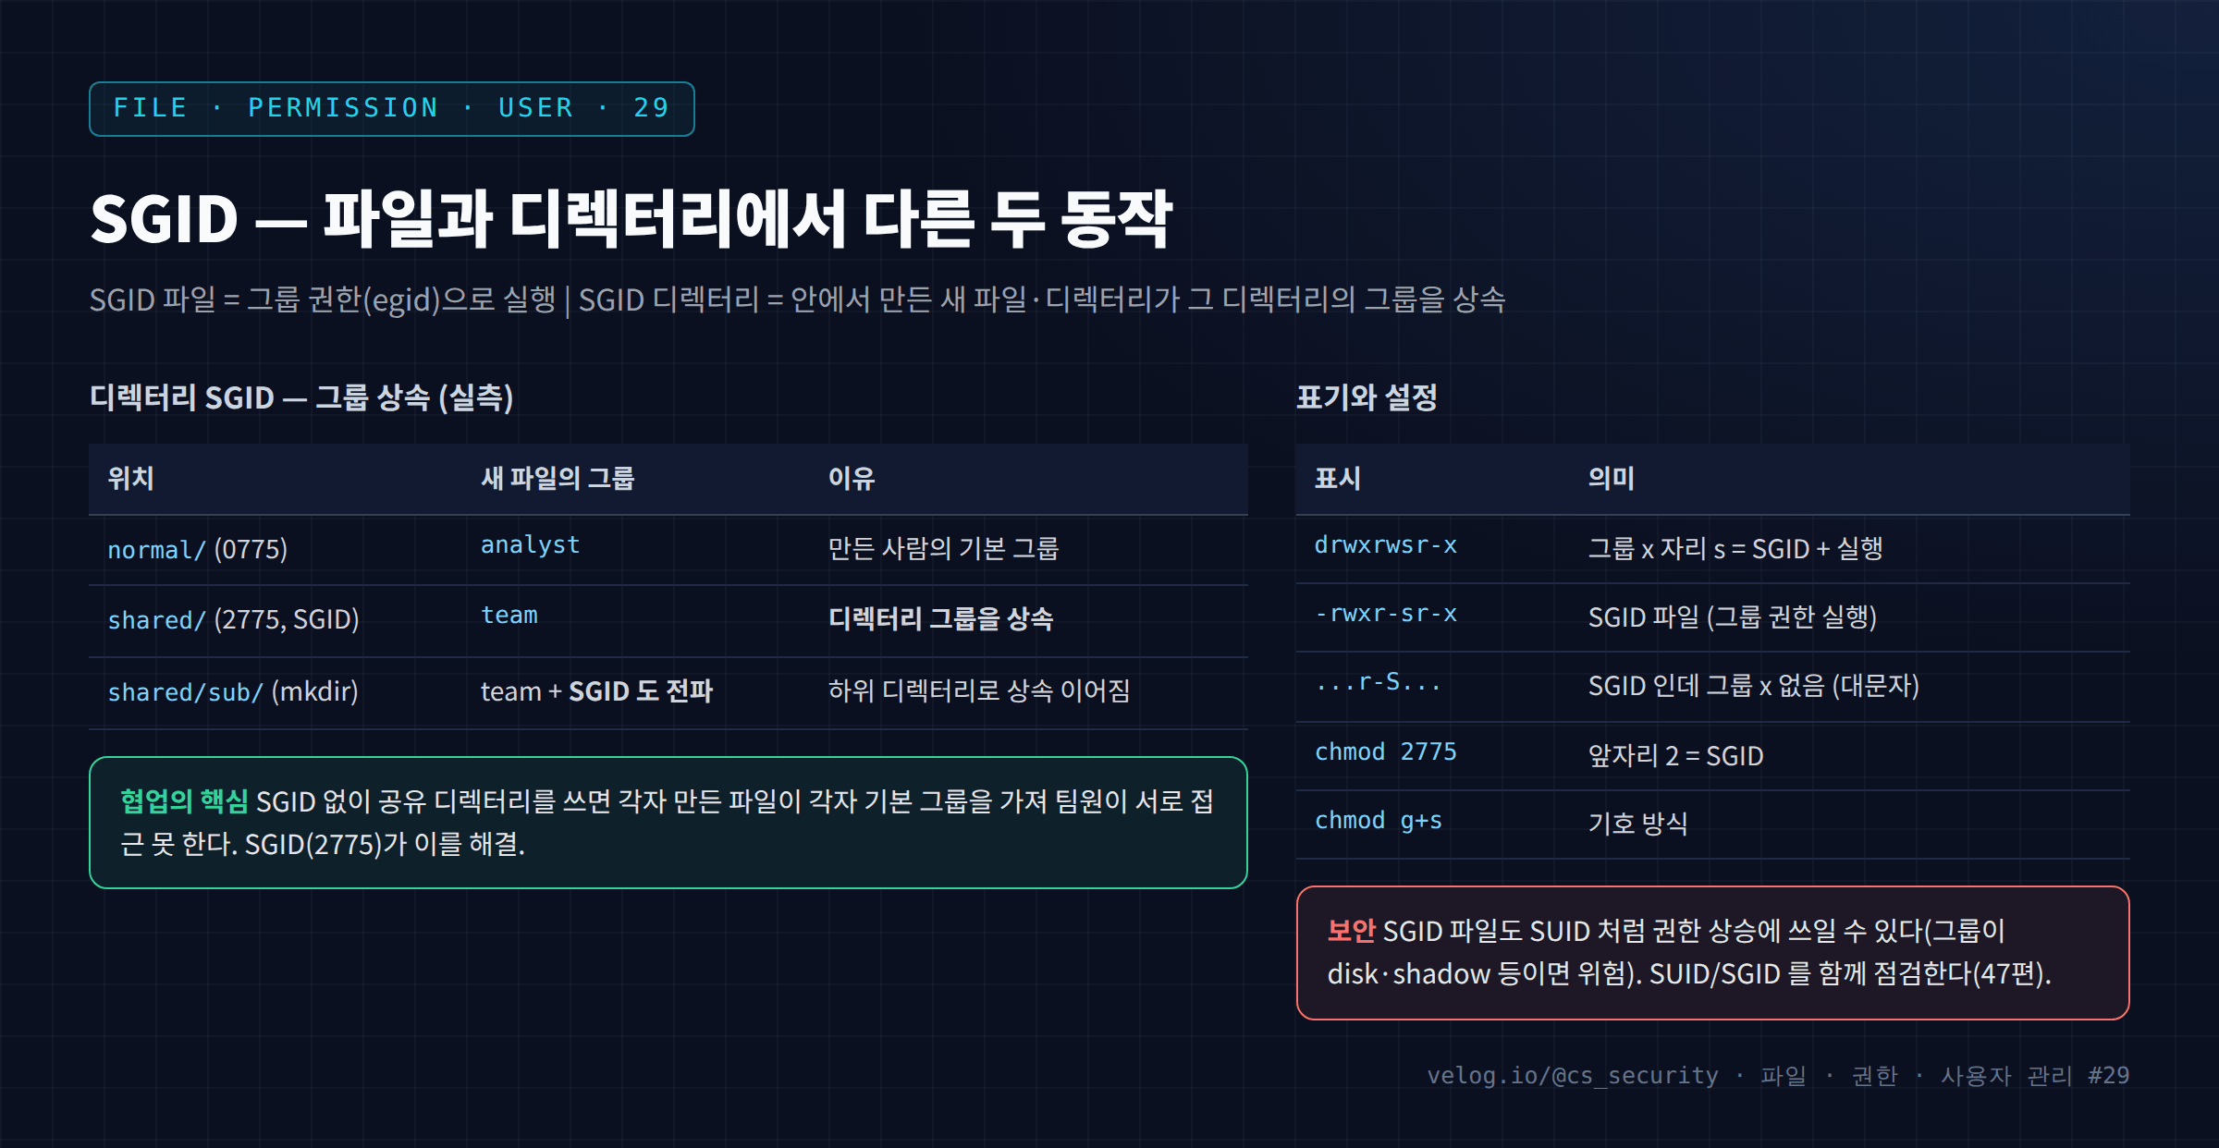Click the chmod g+s command
This screenshot has width=2219, height=1148.
pos(1378,820)
